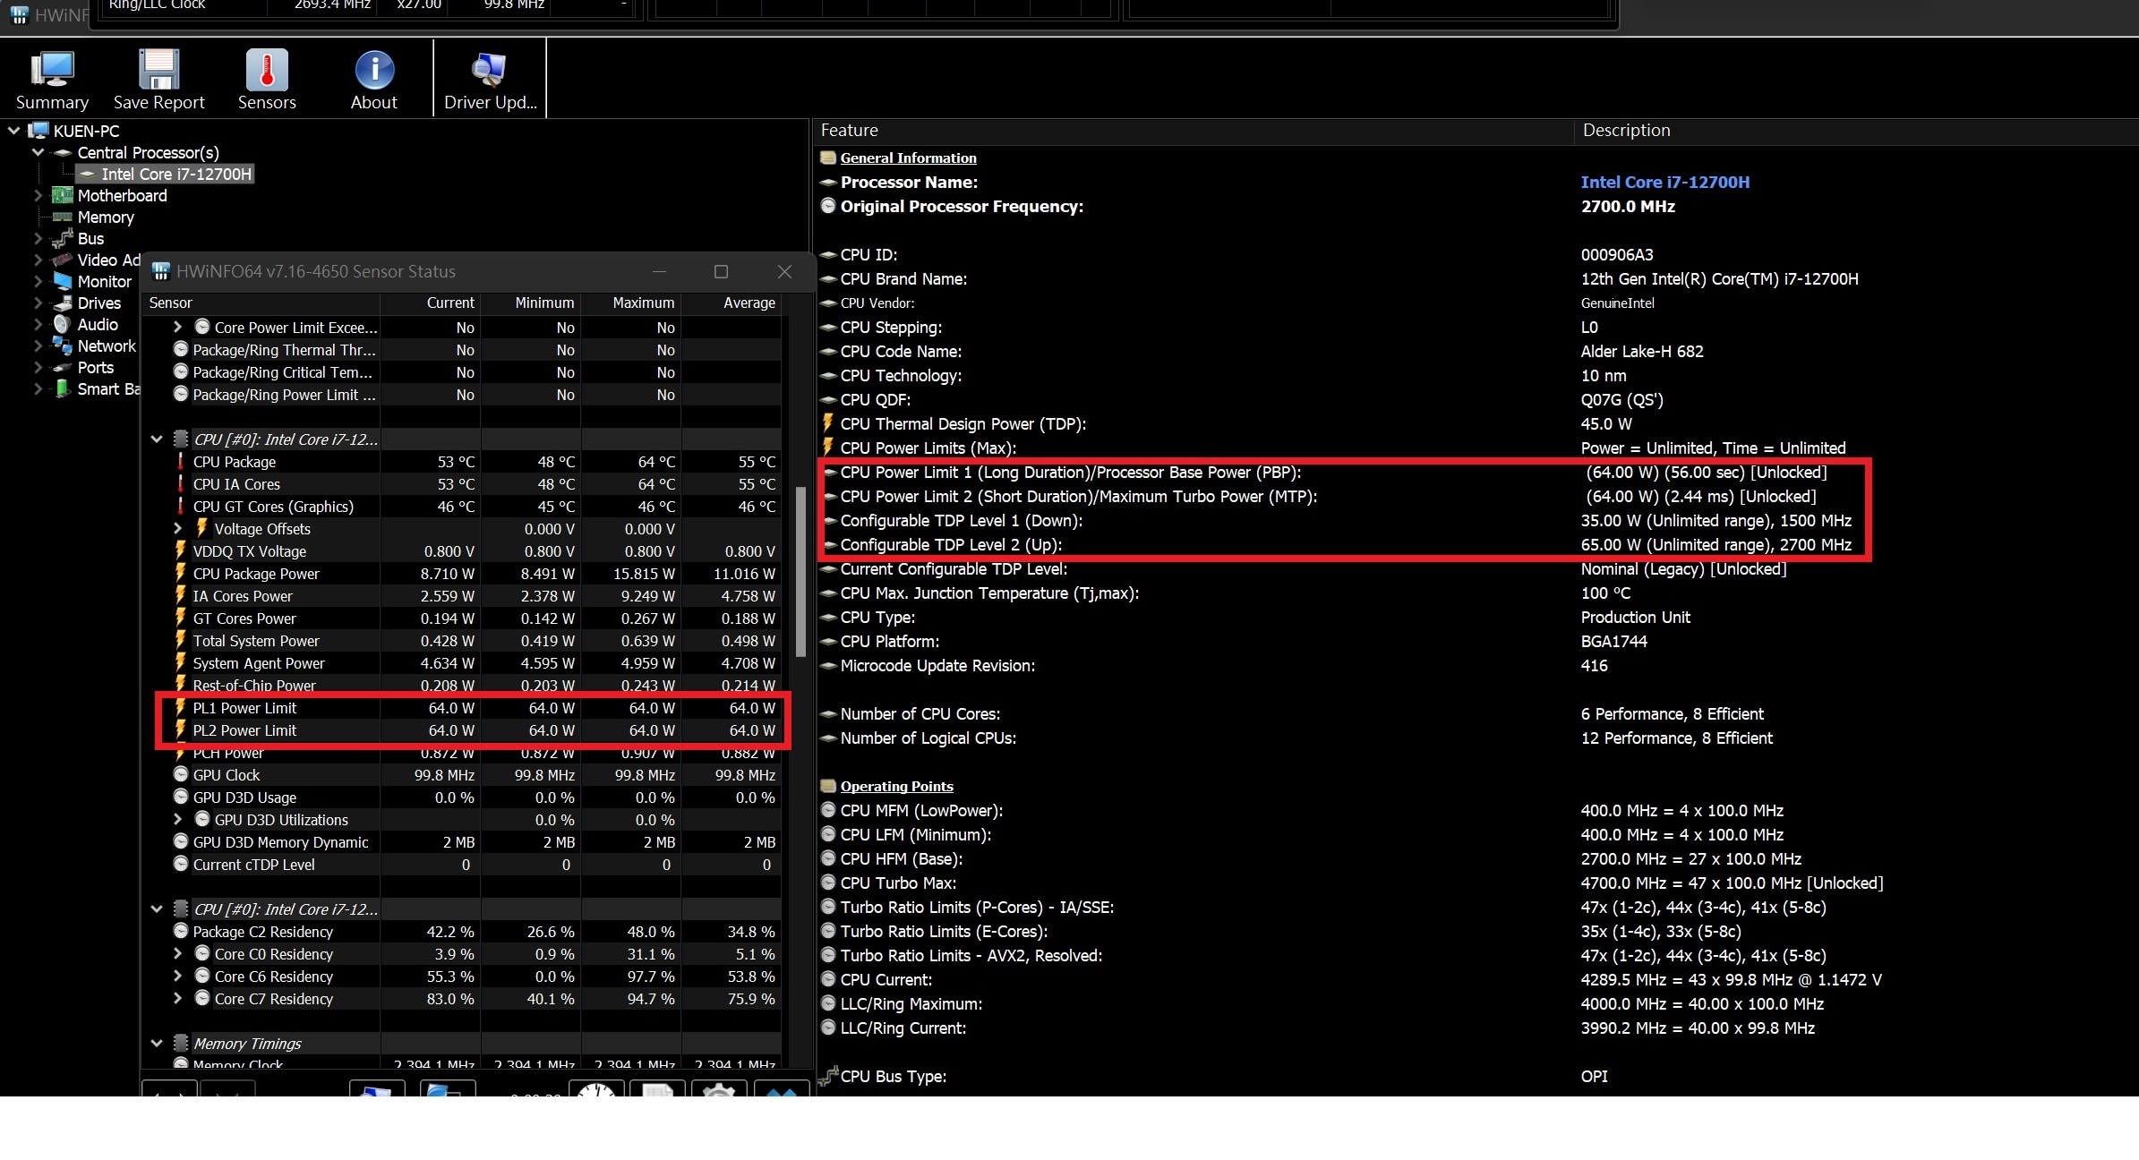
Task: Click the Description column header
Action: coord(1856,131)
